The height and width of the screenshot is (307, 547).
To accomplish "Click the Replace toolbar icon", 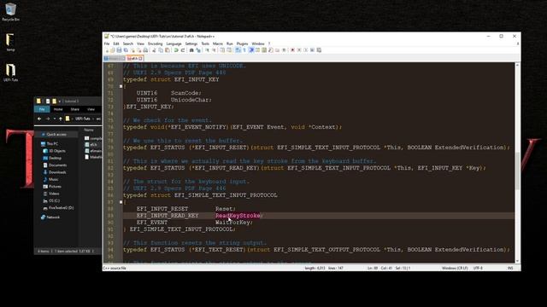I will (198, 50).
